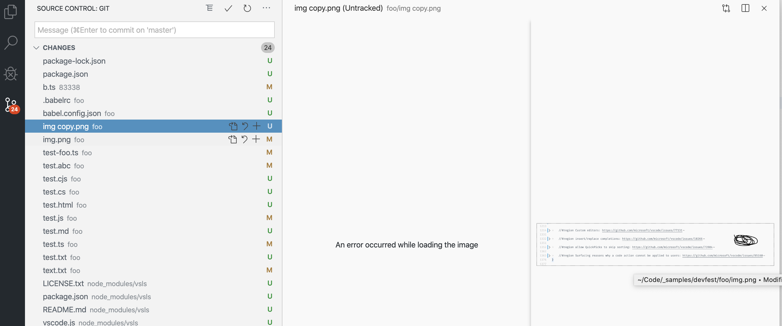The image size is (782, 326).
Task: Click the commit message input field
Action: [x=154, y=29]
